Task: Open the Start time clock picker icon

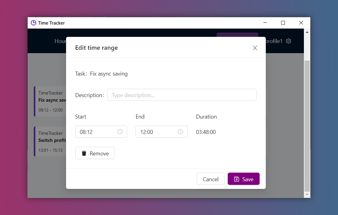Action: (120, 132)
